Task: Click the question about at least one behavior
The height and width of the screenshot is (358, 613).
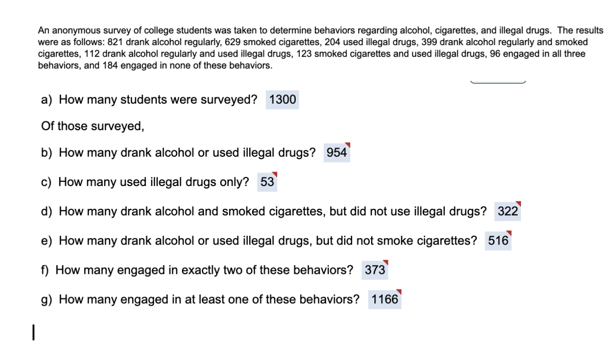Action: [x=200, y=299]
